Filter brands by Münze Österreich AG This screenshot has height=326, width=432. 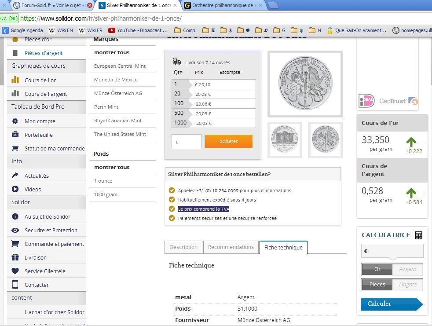point(118,93)
